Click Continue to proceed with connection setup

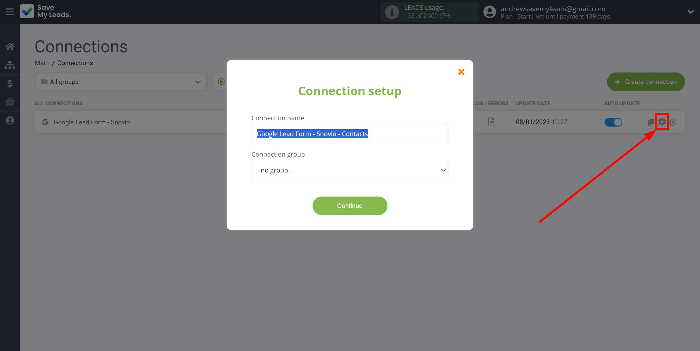[350, 206]
